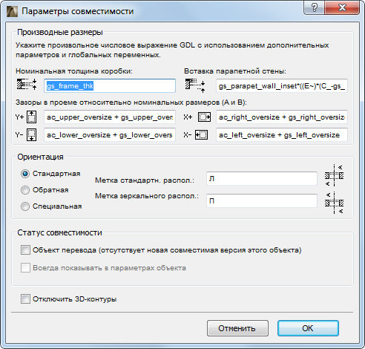Click the Вставка парапетной стены label
Viewport: 365px width, 349px height.
[x=235, y=71]
